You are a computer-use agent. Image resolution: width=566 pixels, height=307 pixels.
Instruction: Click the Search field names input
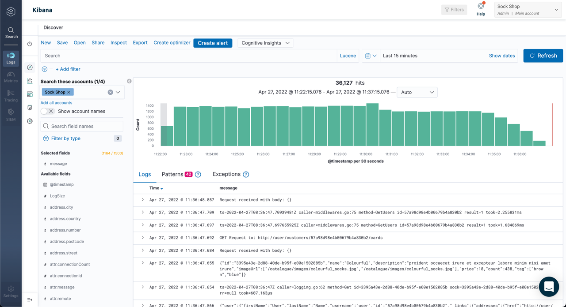(82, 126)
